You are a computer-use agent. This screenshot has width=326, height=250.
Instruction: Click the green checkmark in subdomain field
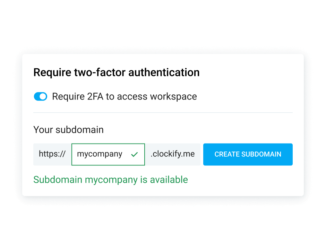135,154
